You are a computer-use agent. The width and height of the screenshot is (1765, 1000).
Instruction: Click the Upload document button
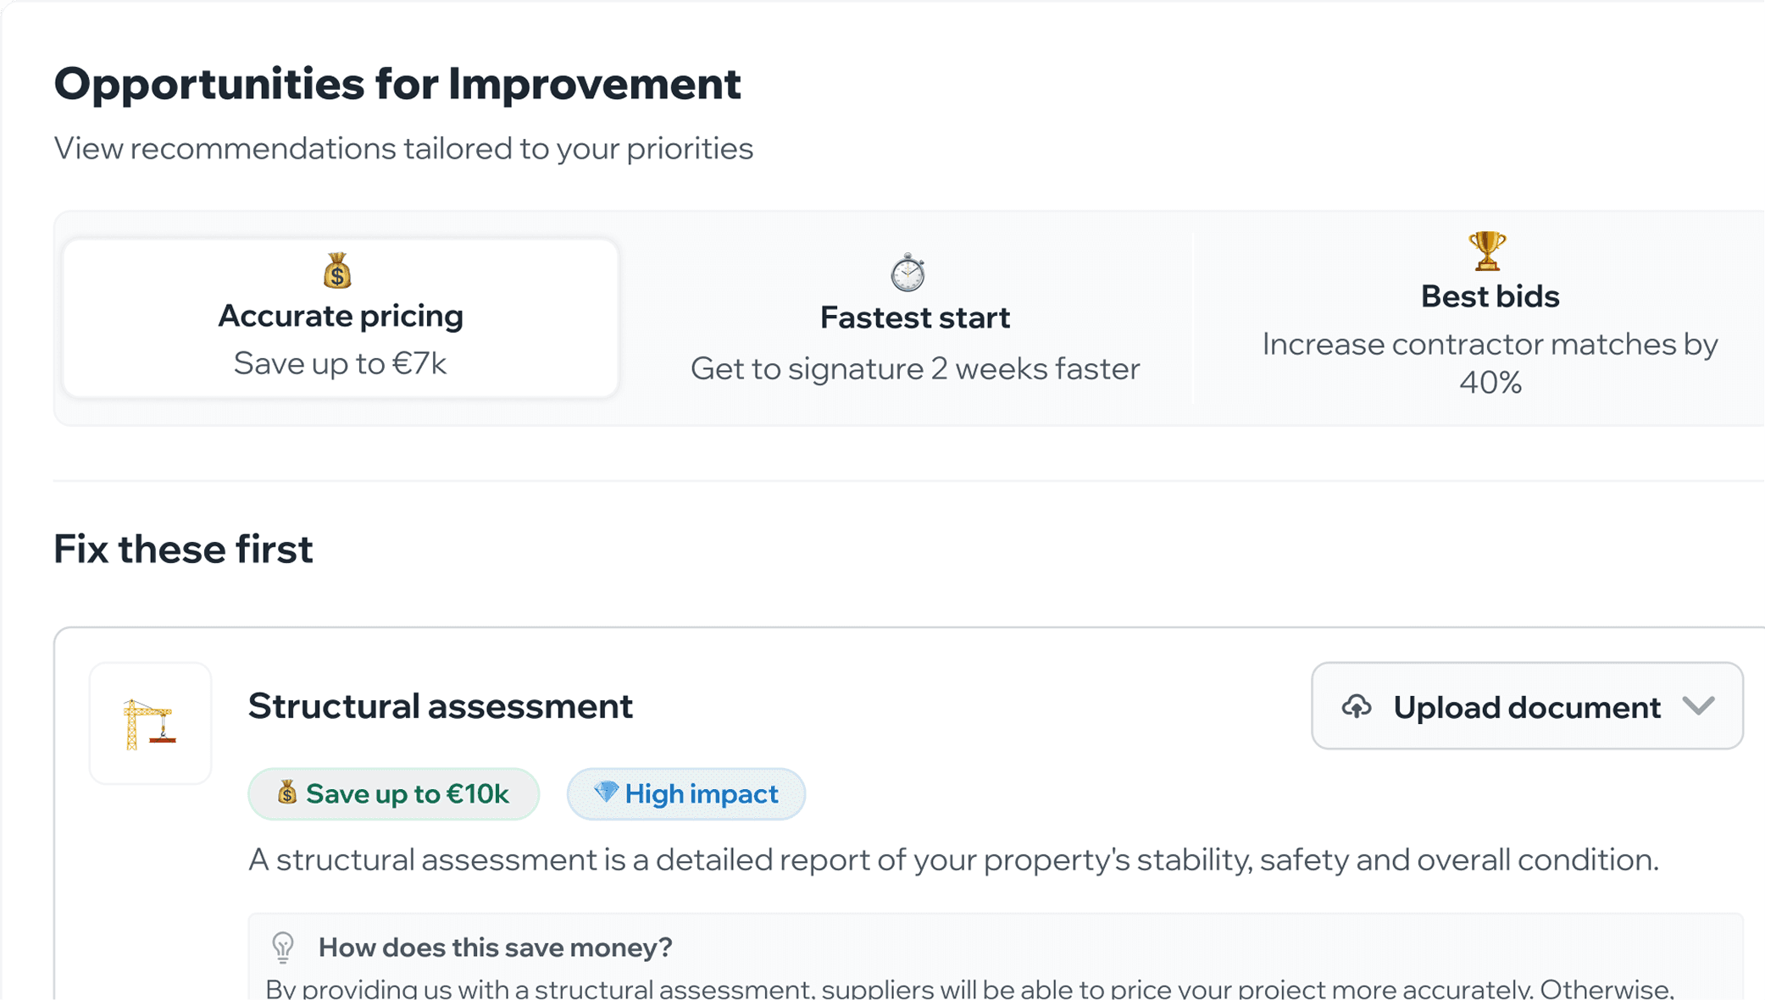1527,706
